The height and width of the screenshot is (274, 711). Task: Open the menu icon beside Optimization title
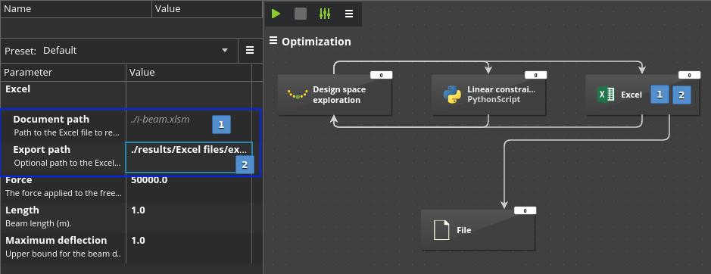pos(273,41)
